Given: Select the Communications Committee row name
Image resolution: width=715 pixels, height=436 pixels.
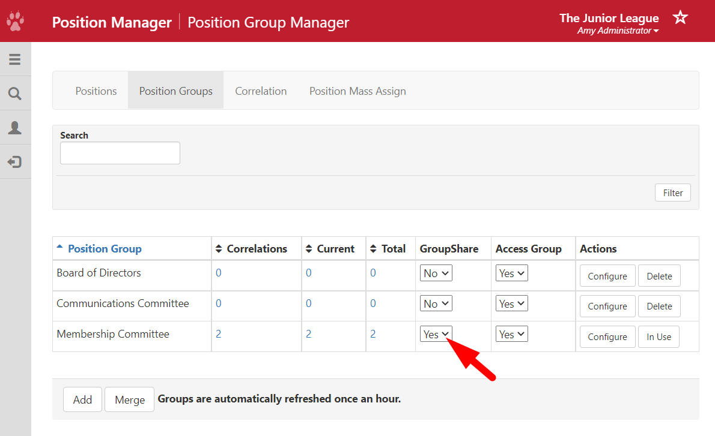Looking at the screenshot, I should [x=123, y=303].
